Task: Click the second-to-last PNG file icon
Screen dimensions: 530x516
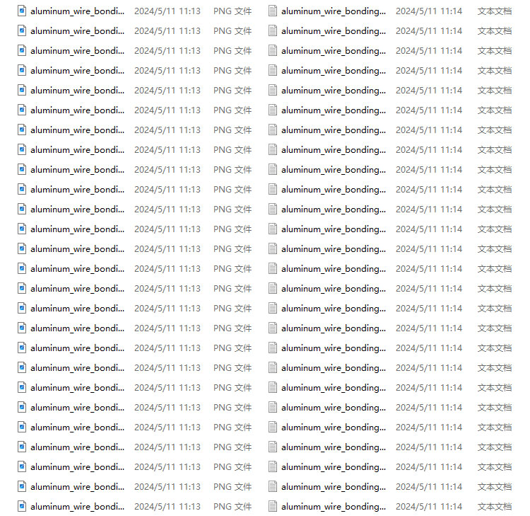Action: pyautogui.click(x=22, y=486)
